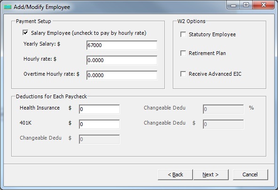Enable the Statutory Employee checkbox
Screen dimensions: 278x190
point(183,34)
